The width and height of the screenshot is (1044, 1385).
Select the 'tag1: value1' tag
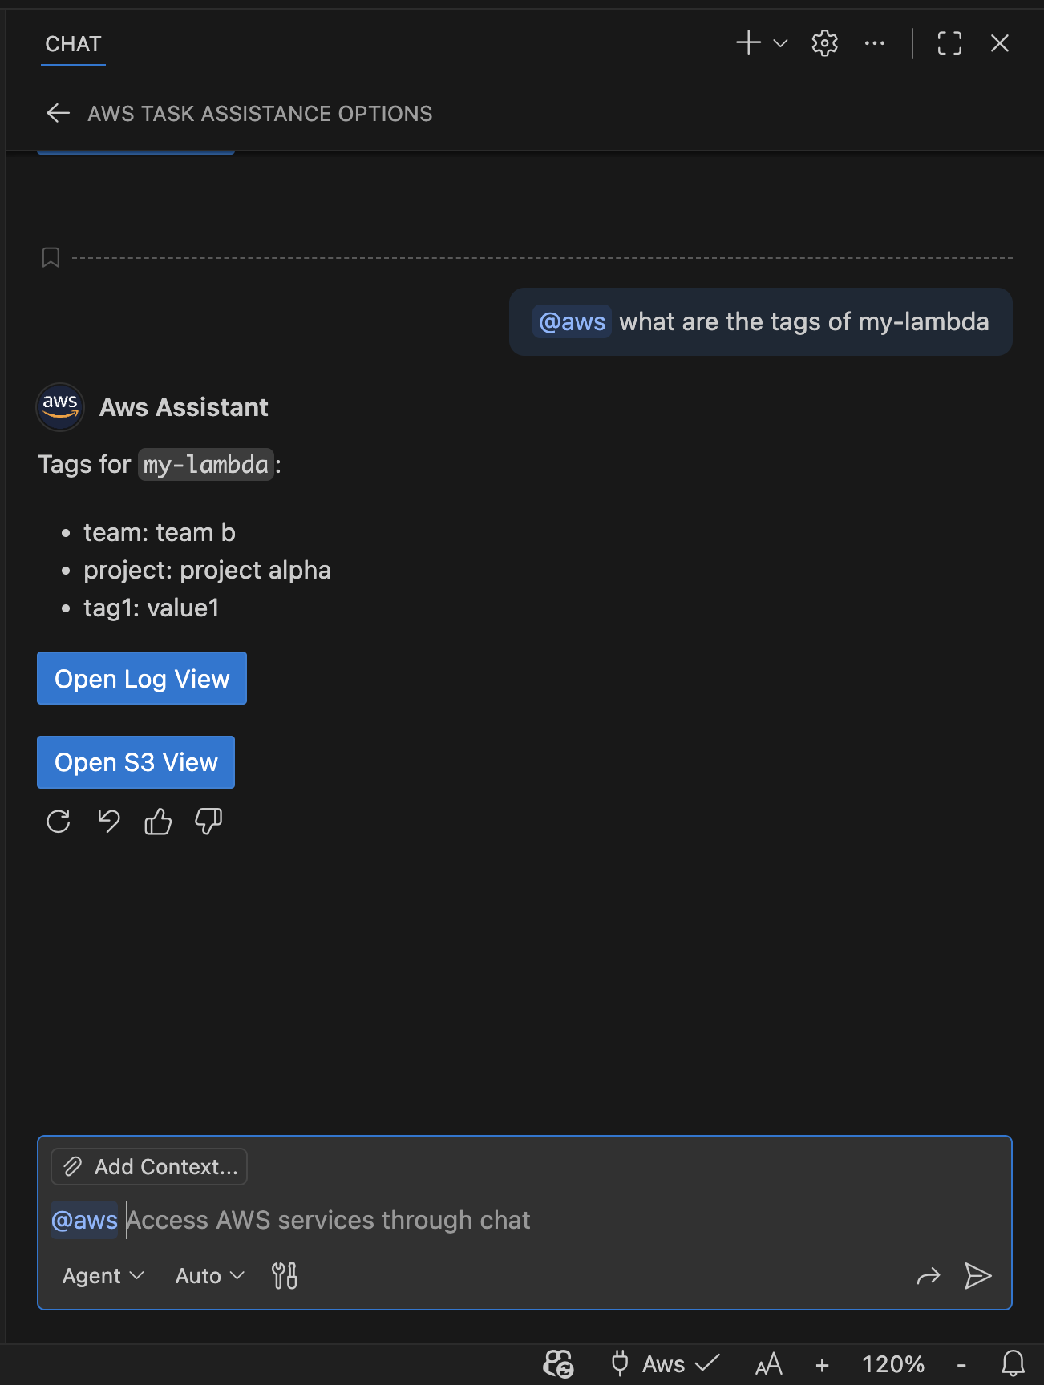tap(152, 608)
